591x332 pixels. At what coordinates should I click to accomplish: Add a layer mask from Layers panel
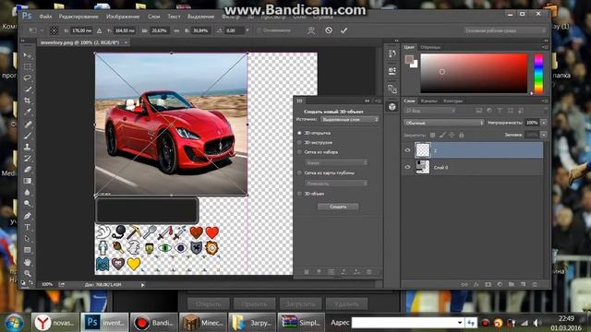488,285
